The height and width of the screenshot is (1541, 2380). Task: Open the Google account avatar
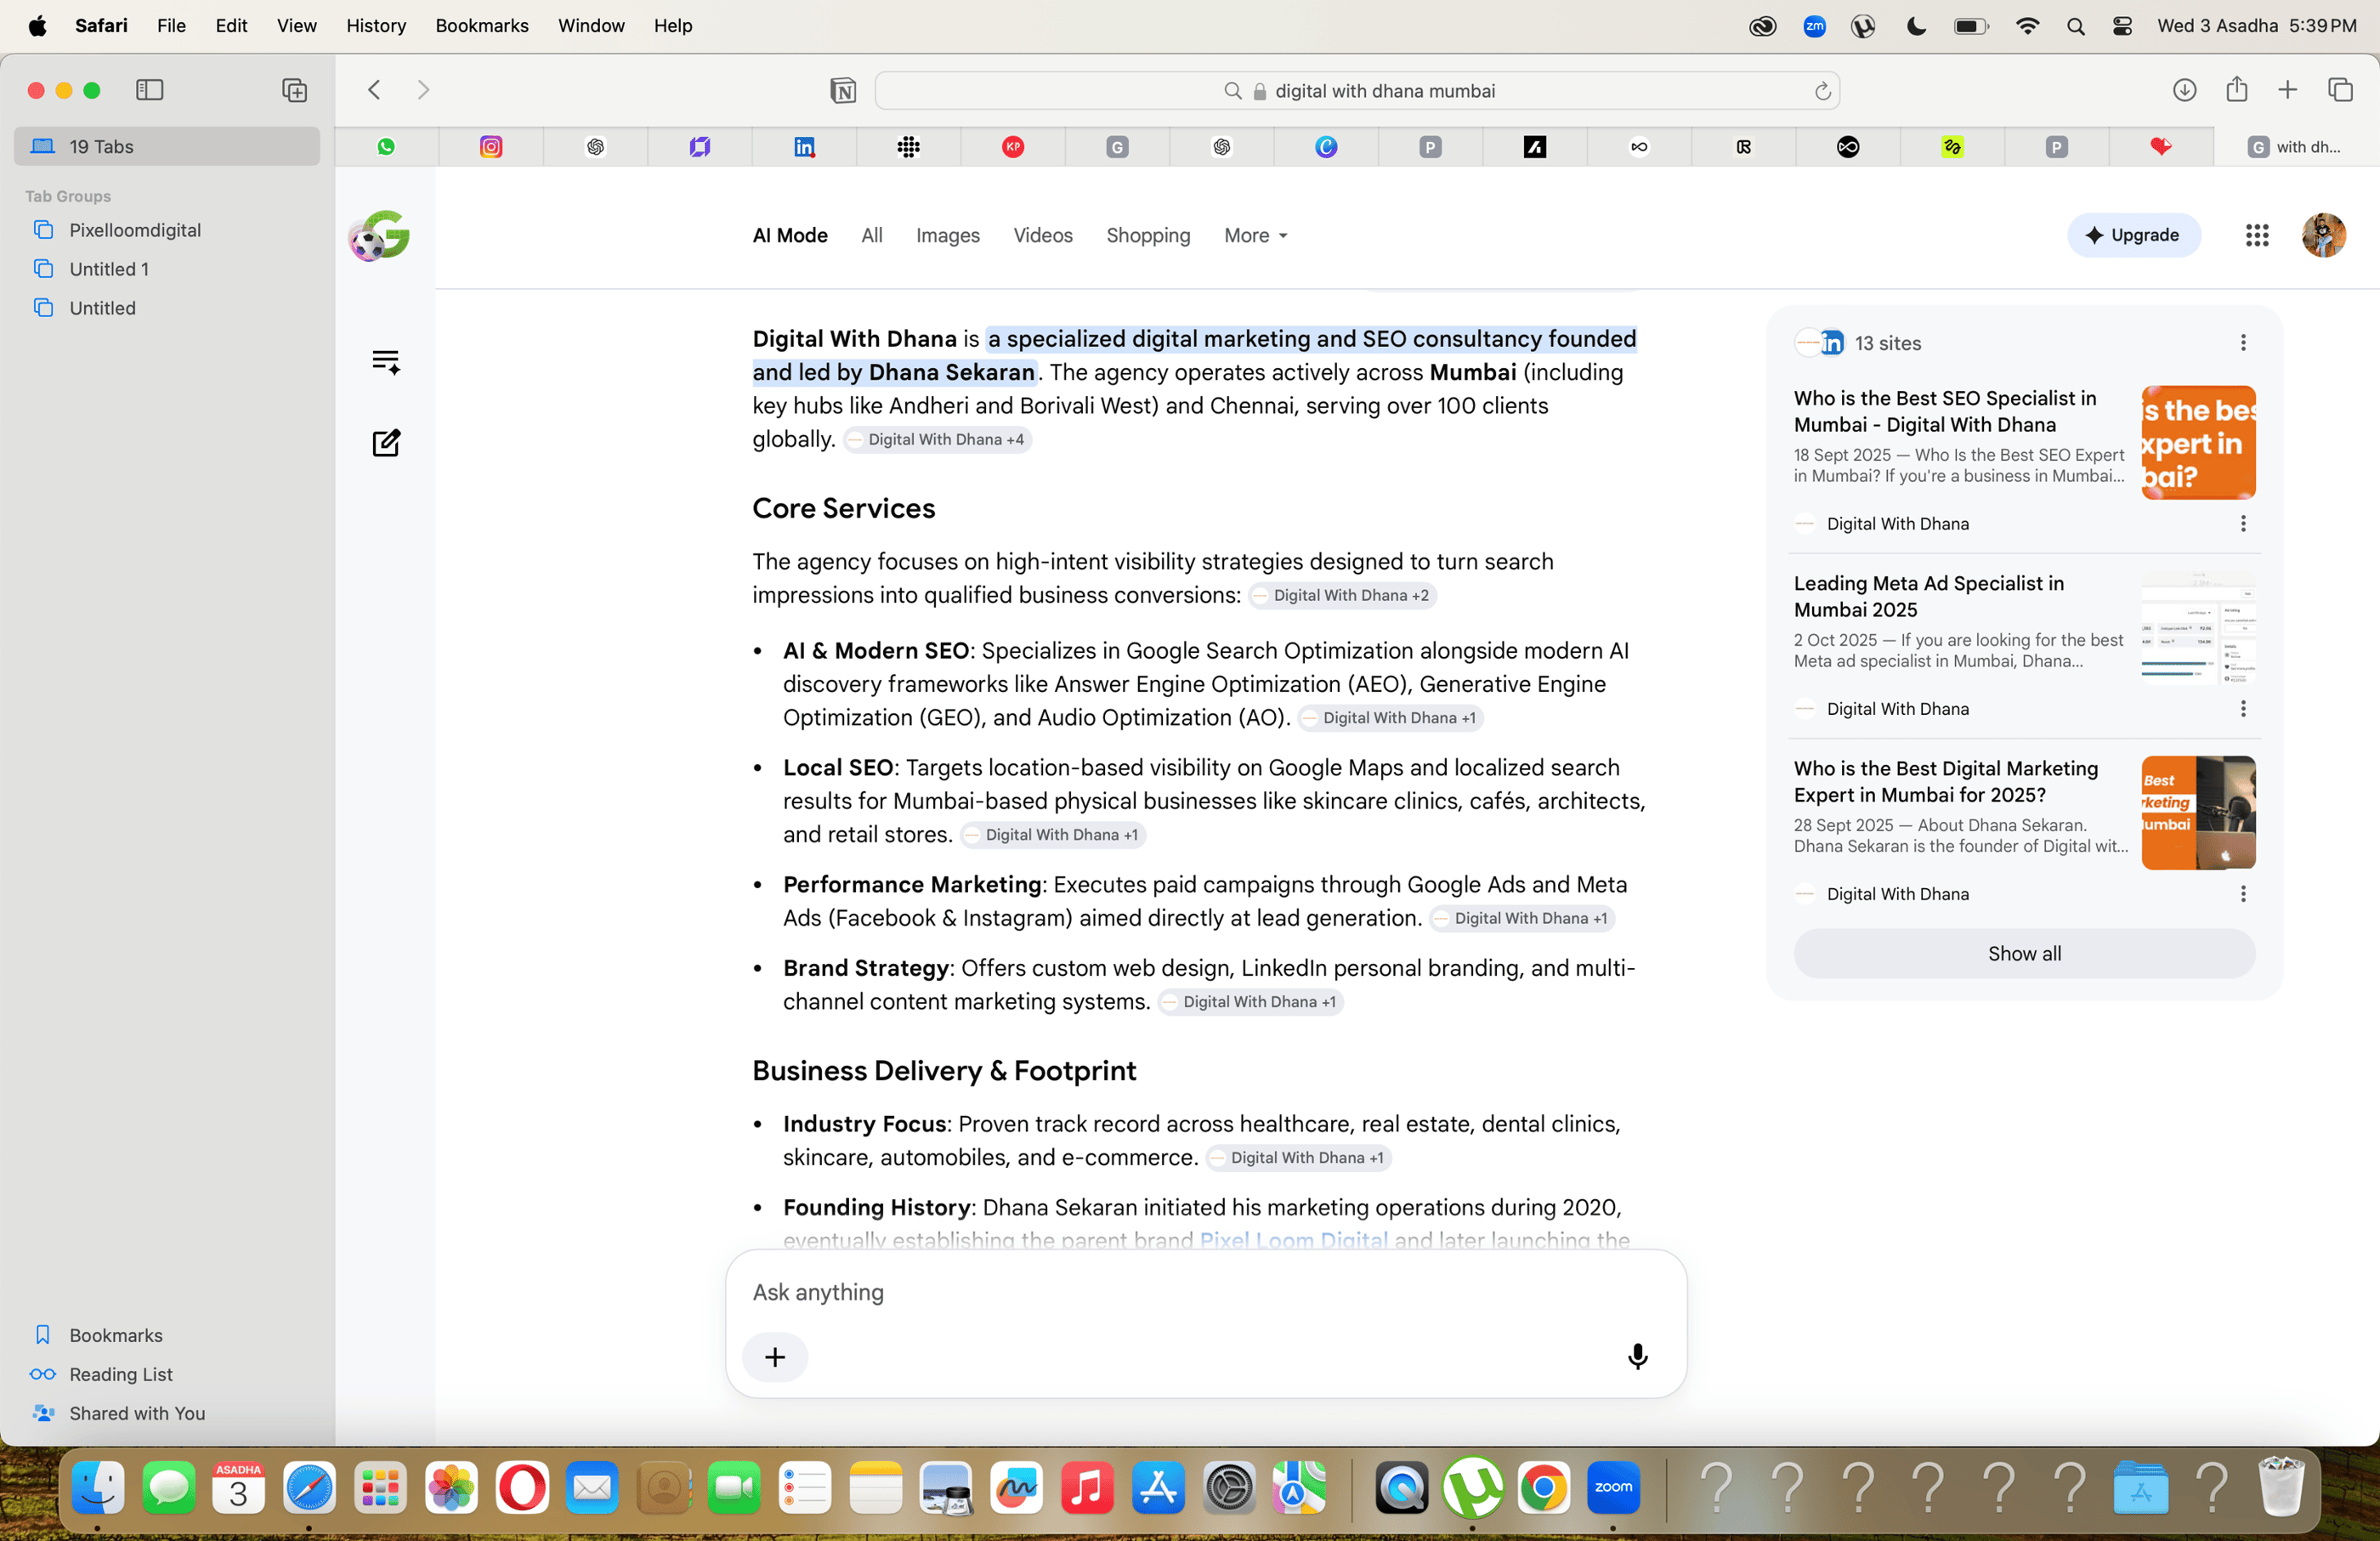2323,235
